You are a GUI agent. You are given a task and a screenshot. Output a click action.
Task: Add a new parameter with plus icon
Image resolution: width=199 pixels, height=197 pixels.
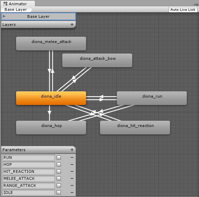tap(72, 150)
